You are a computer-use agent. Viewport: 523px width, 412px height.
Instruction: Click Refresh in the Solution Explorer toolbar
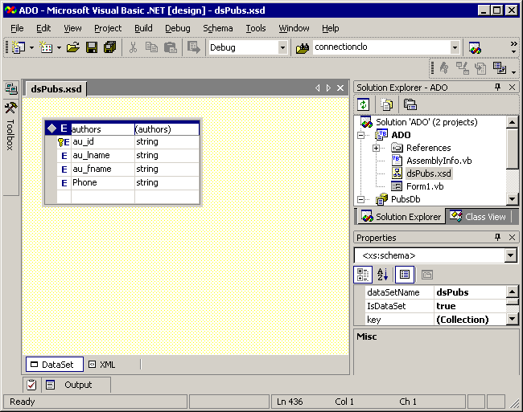(x=363, y=104)
